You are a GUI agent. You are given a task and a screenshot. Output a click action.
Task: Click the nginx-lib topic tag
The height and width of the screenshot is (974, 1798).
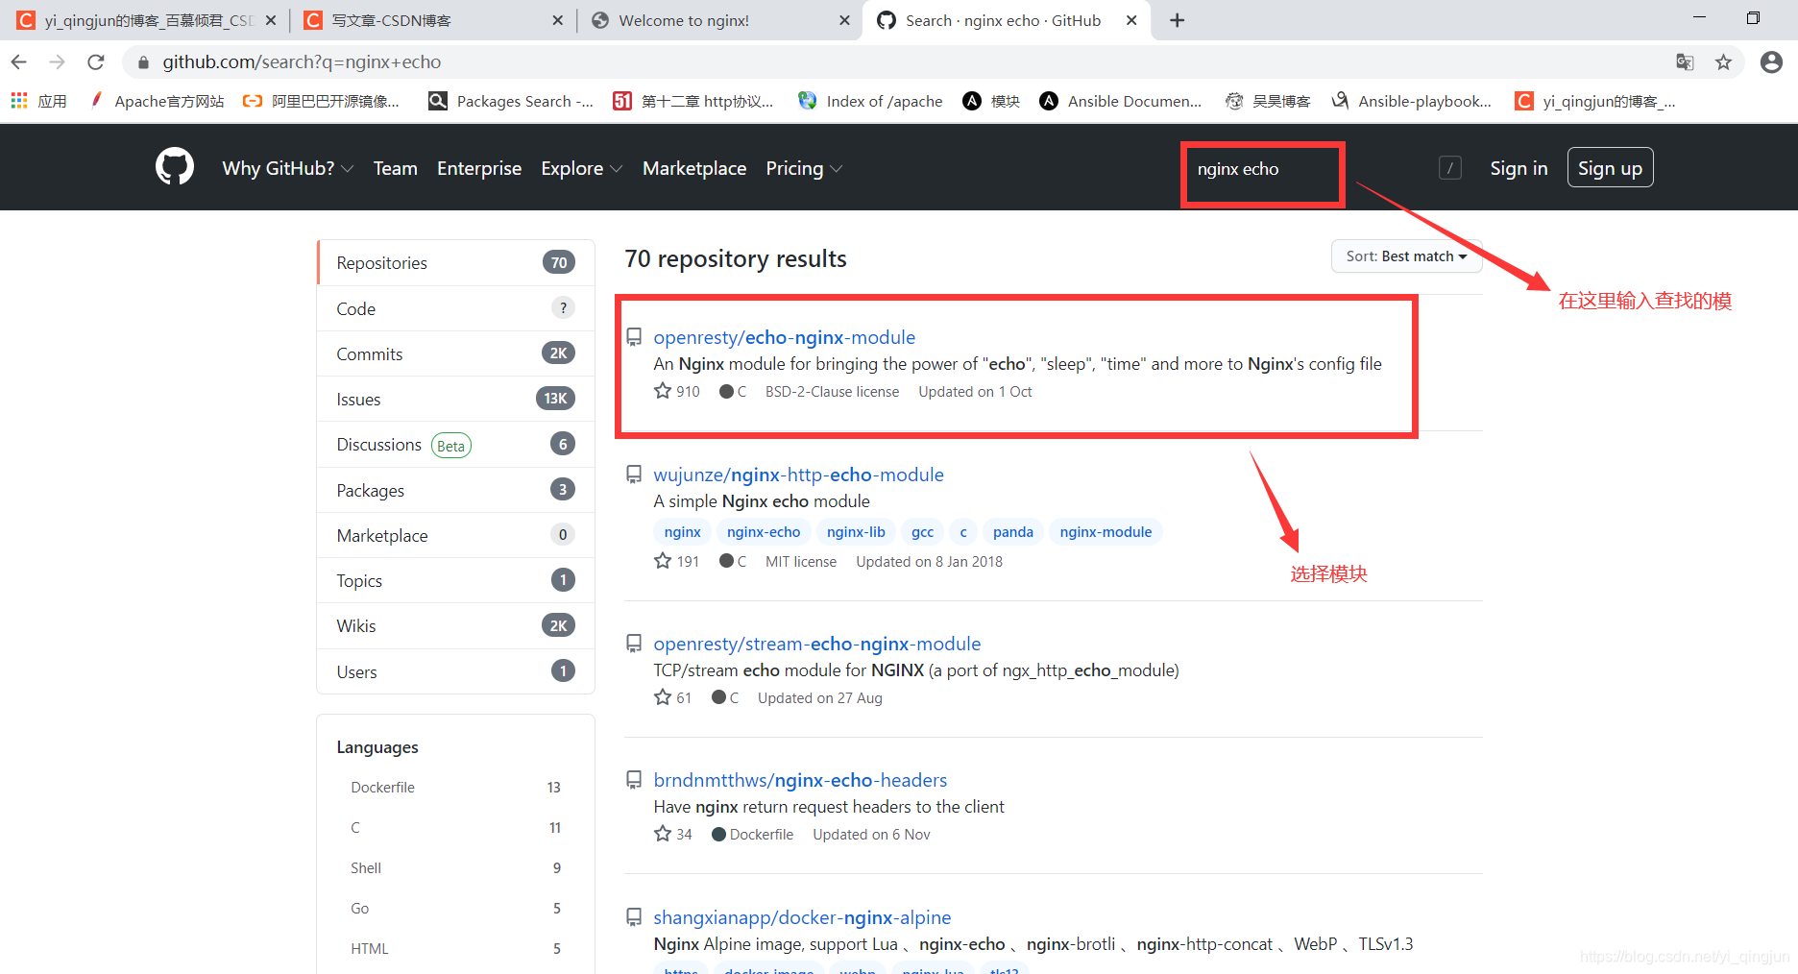pyautogui.click(x=856, y=532)
